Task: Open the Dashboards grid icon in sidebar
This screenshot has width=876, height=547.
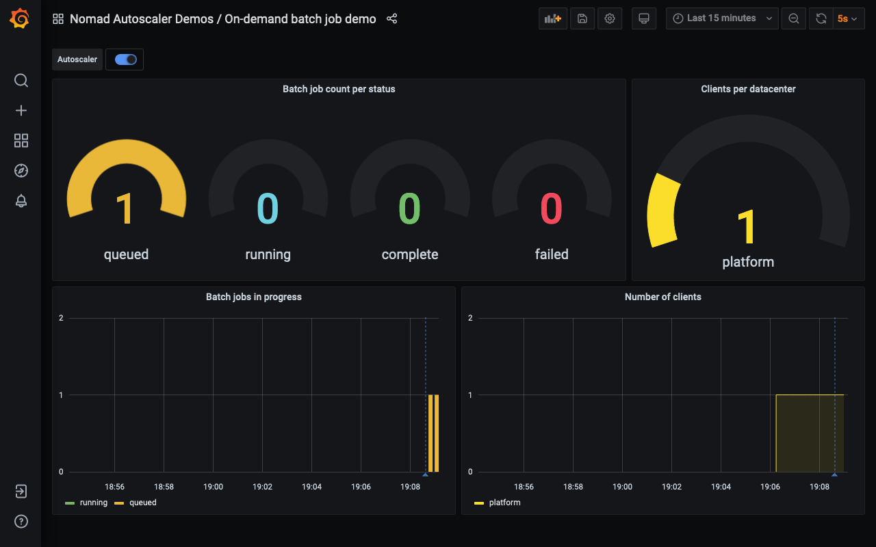Action: coord(21,141)
